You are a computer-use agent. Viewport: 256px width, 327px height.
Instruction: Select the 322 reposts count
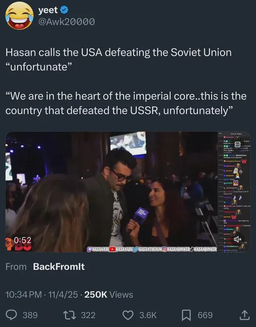[88, 315]
